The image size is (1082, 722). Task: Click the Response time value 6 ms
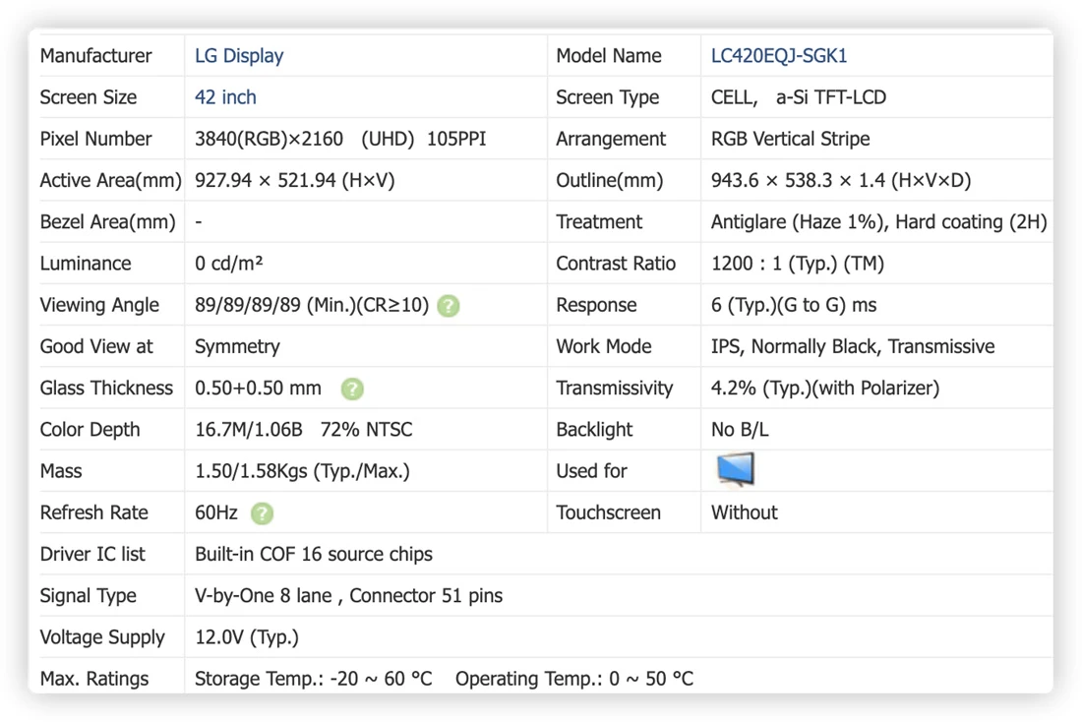click(794, 305)
